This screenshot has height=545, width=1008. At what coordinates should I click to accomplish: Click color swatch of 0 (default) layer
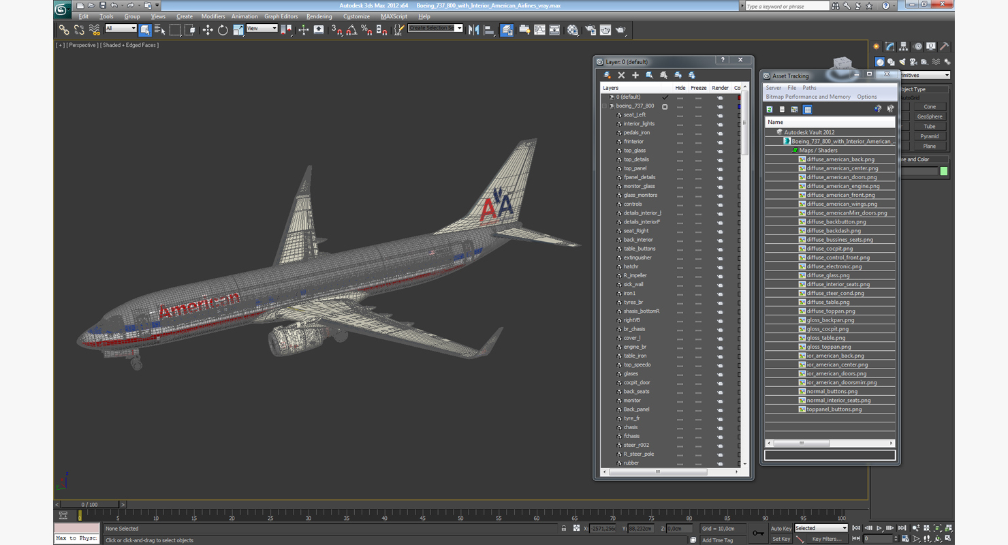pos(739,97)
